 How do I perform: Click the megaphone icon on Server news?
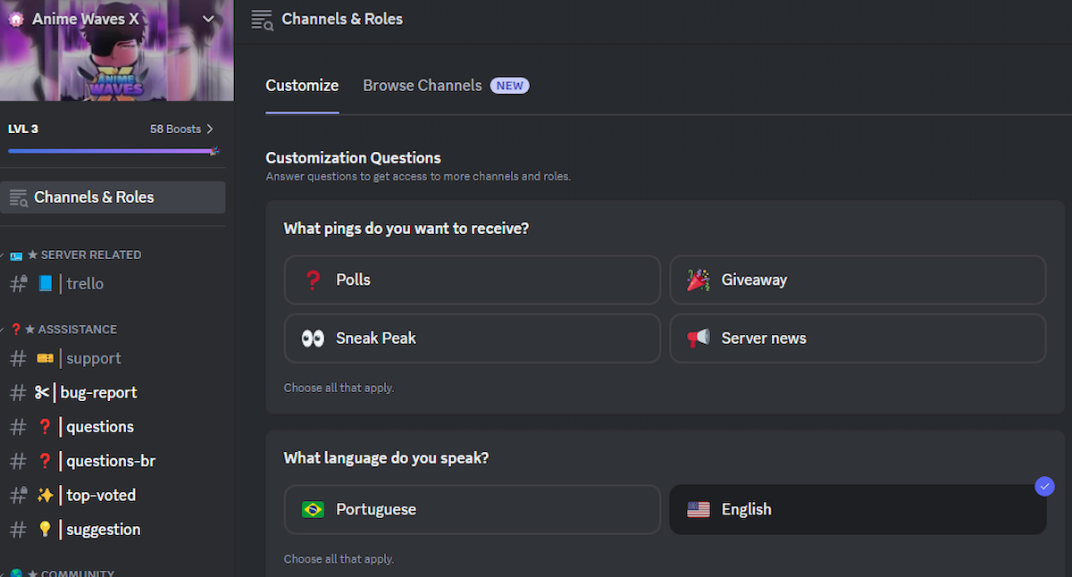coord(699,339)
